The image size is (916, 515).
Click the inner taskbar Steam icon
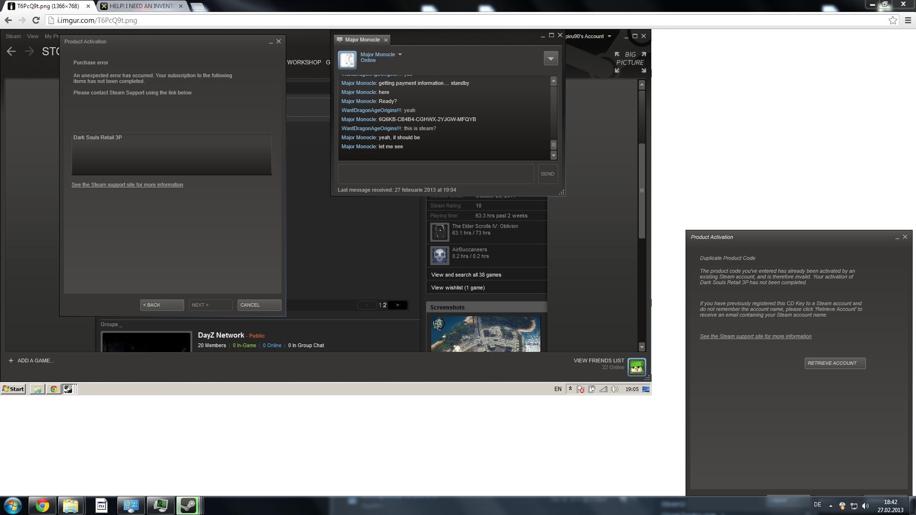click(x=68, y=389)
